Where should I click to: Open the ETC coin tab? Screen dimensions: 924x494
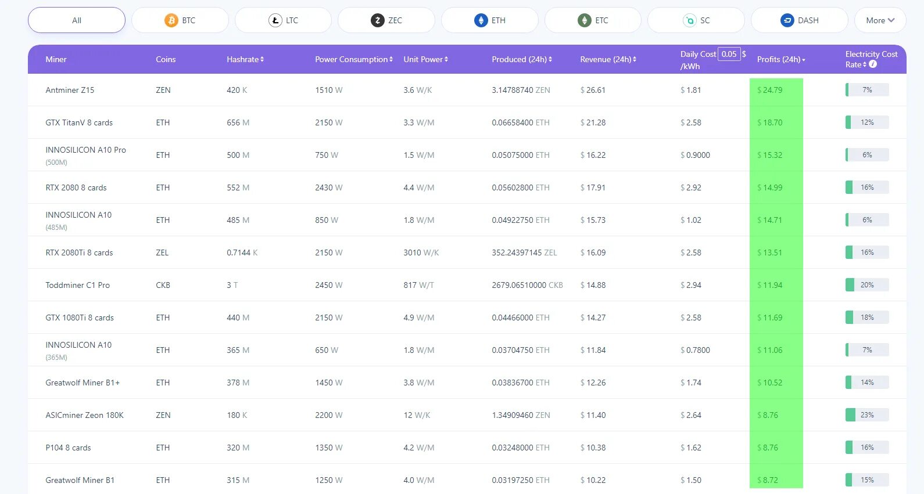tap(593, 20)
